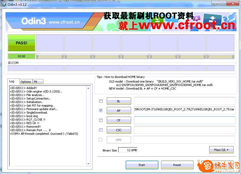
Task: Click log line 'RES OK !!'
Action: pos(25,123)
